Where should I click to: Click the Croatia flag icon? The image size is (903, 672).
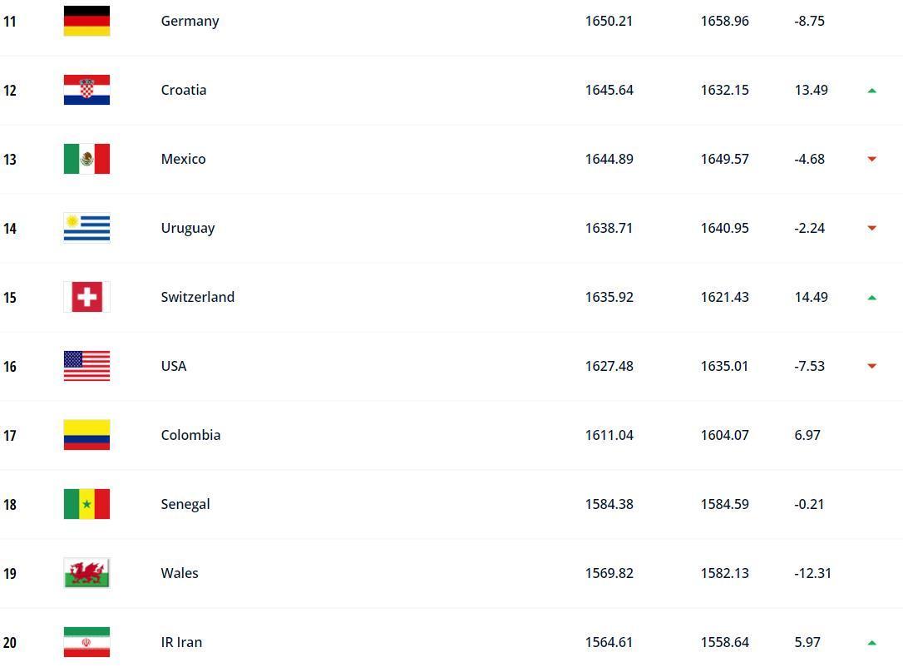tap(86, 90)
